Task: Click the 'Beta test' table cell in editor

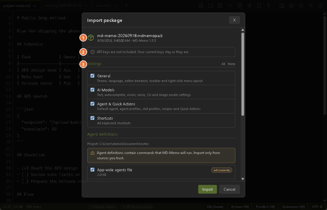Action: coord(32,77)
